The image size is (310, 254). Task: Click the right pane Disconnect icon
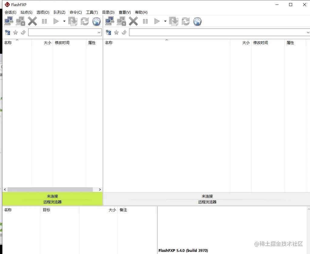(122, 21)
